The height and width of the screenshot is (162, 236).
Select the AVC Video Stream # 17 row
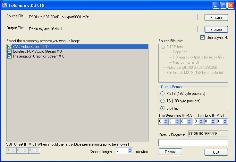click(78, 47)
